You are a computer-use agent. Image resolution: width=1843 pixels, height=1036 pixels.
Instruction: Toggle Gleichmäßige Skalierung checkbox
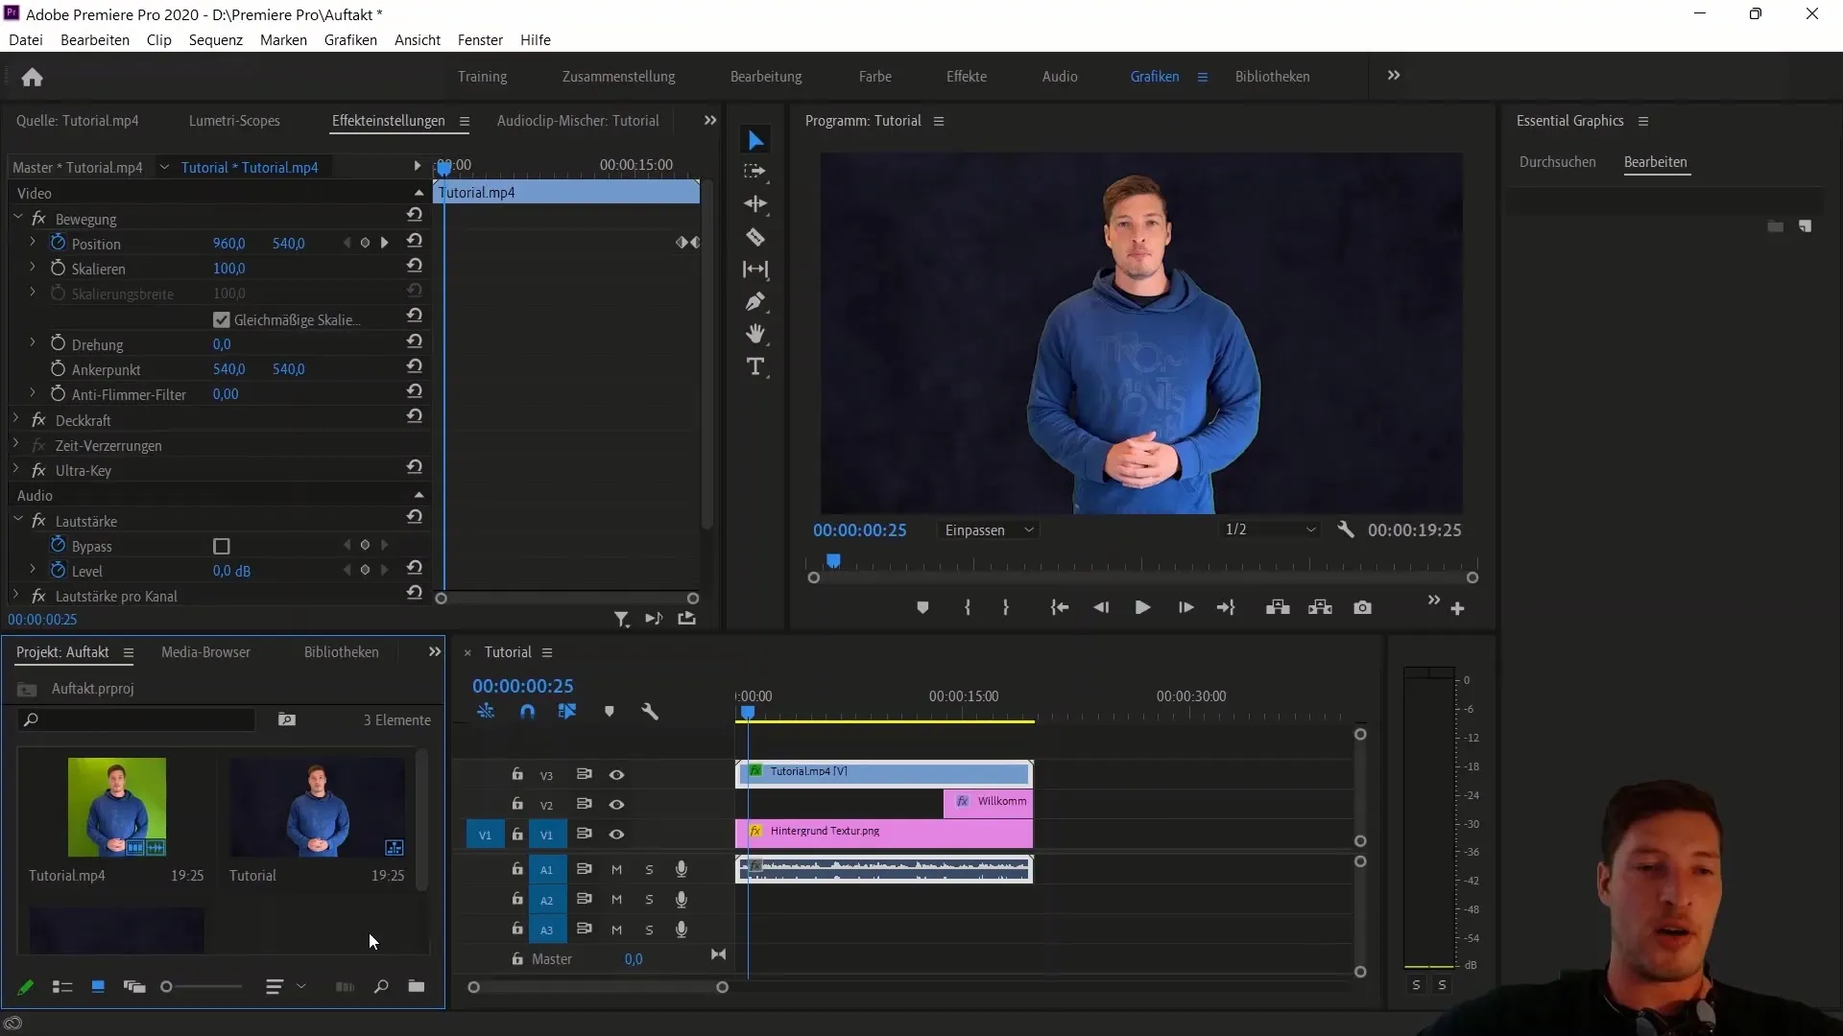(x=222, y=319)
